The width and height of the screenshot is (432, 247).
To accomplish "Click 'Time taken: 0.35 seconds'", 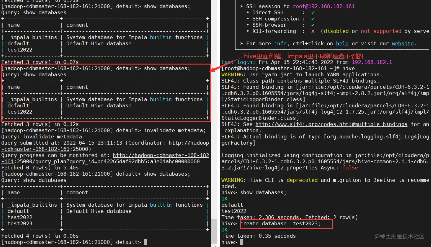I will [259, 236].
